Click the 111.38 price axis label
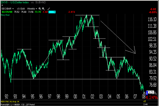The image size is (159, 106). pos(152,26)
